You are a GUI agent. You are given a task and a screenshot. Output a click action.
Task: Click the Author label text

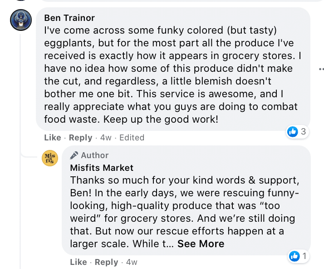point(95,155)
